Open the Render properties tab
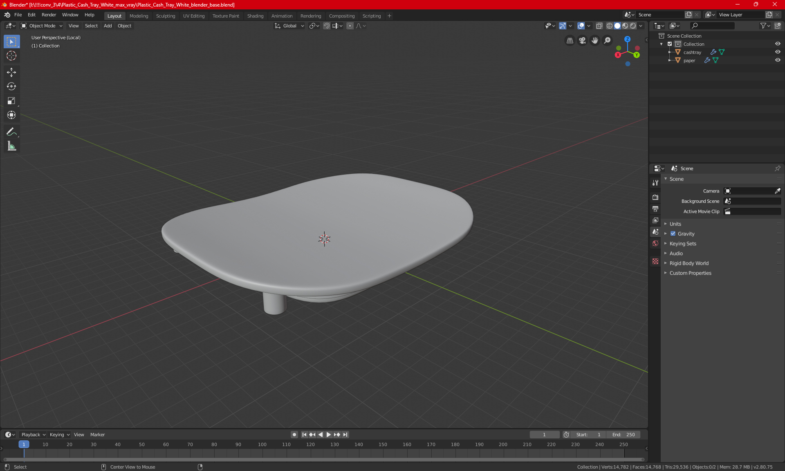This screenshot has width=785, height=471. coord(655,197)
